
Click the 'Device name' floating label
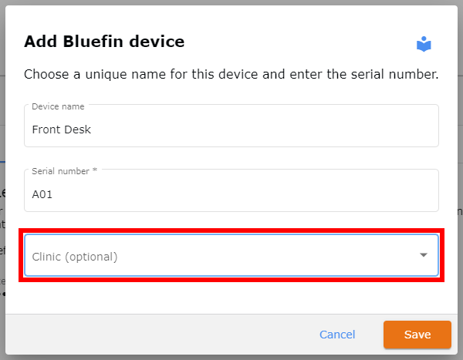(58, 106)
